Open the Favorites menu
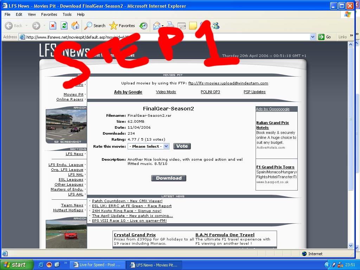The height and width of the screenshot is (270, 360). click(49, 14)
